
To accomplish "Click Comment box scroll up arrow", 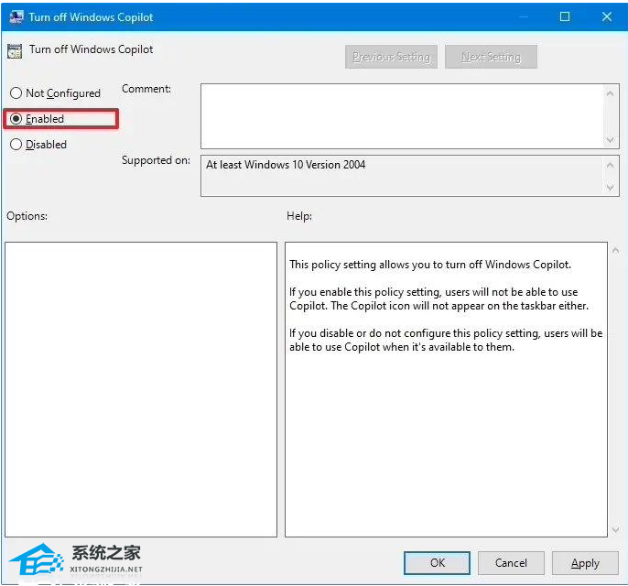I will (x=610, y=93).
